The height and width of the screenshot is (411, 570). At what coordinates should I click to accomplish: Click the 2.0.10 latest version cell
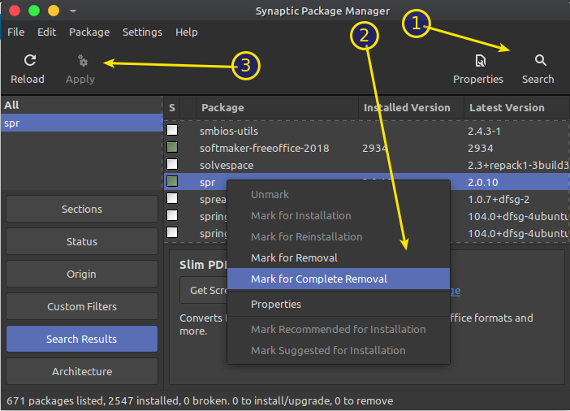[483, 182]
